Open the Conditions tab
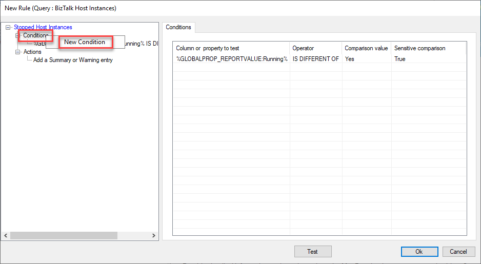Screen dimensions: 481x264 pos(178,27)
